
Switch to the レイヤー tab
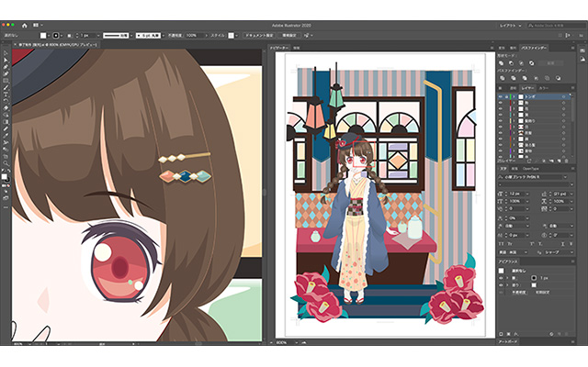pos(527,88)
